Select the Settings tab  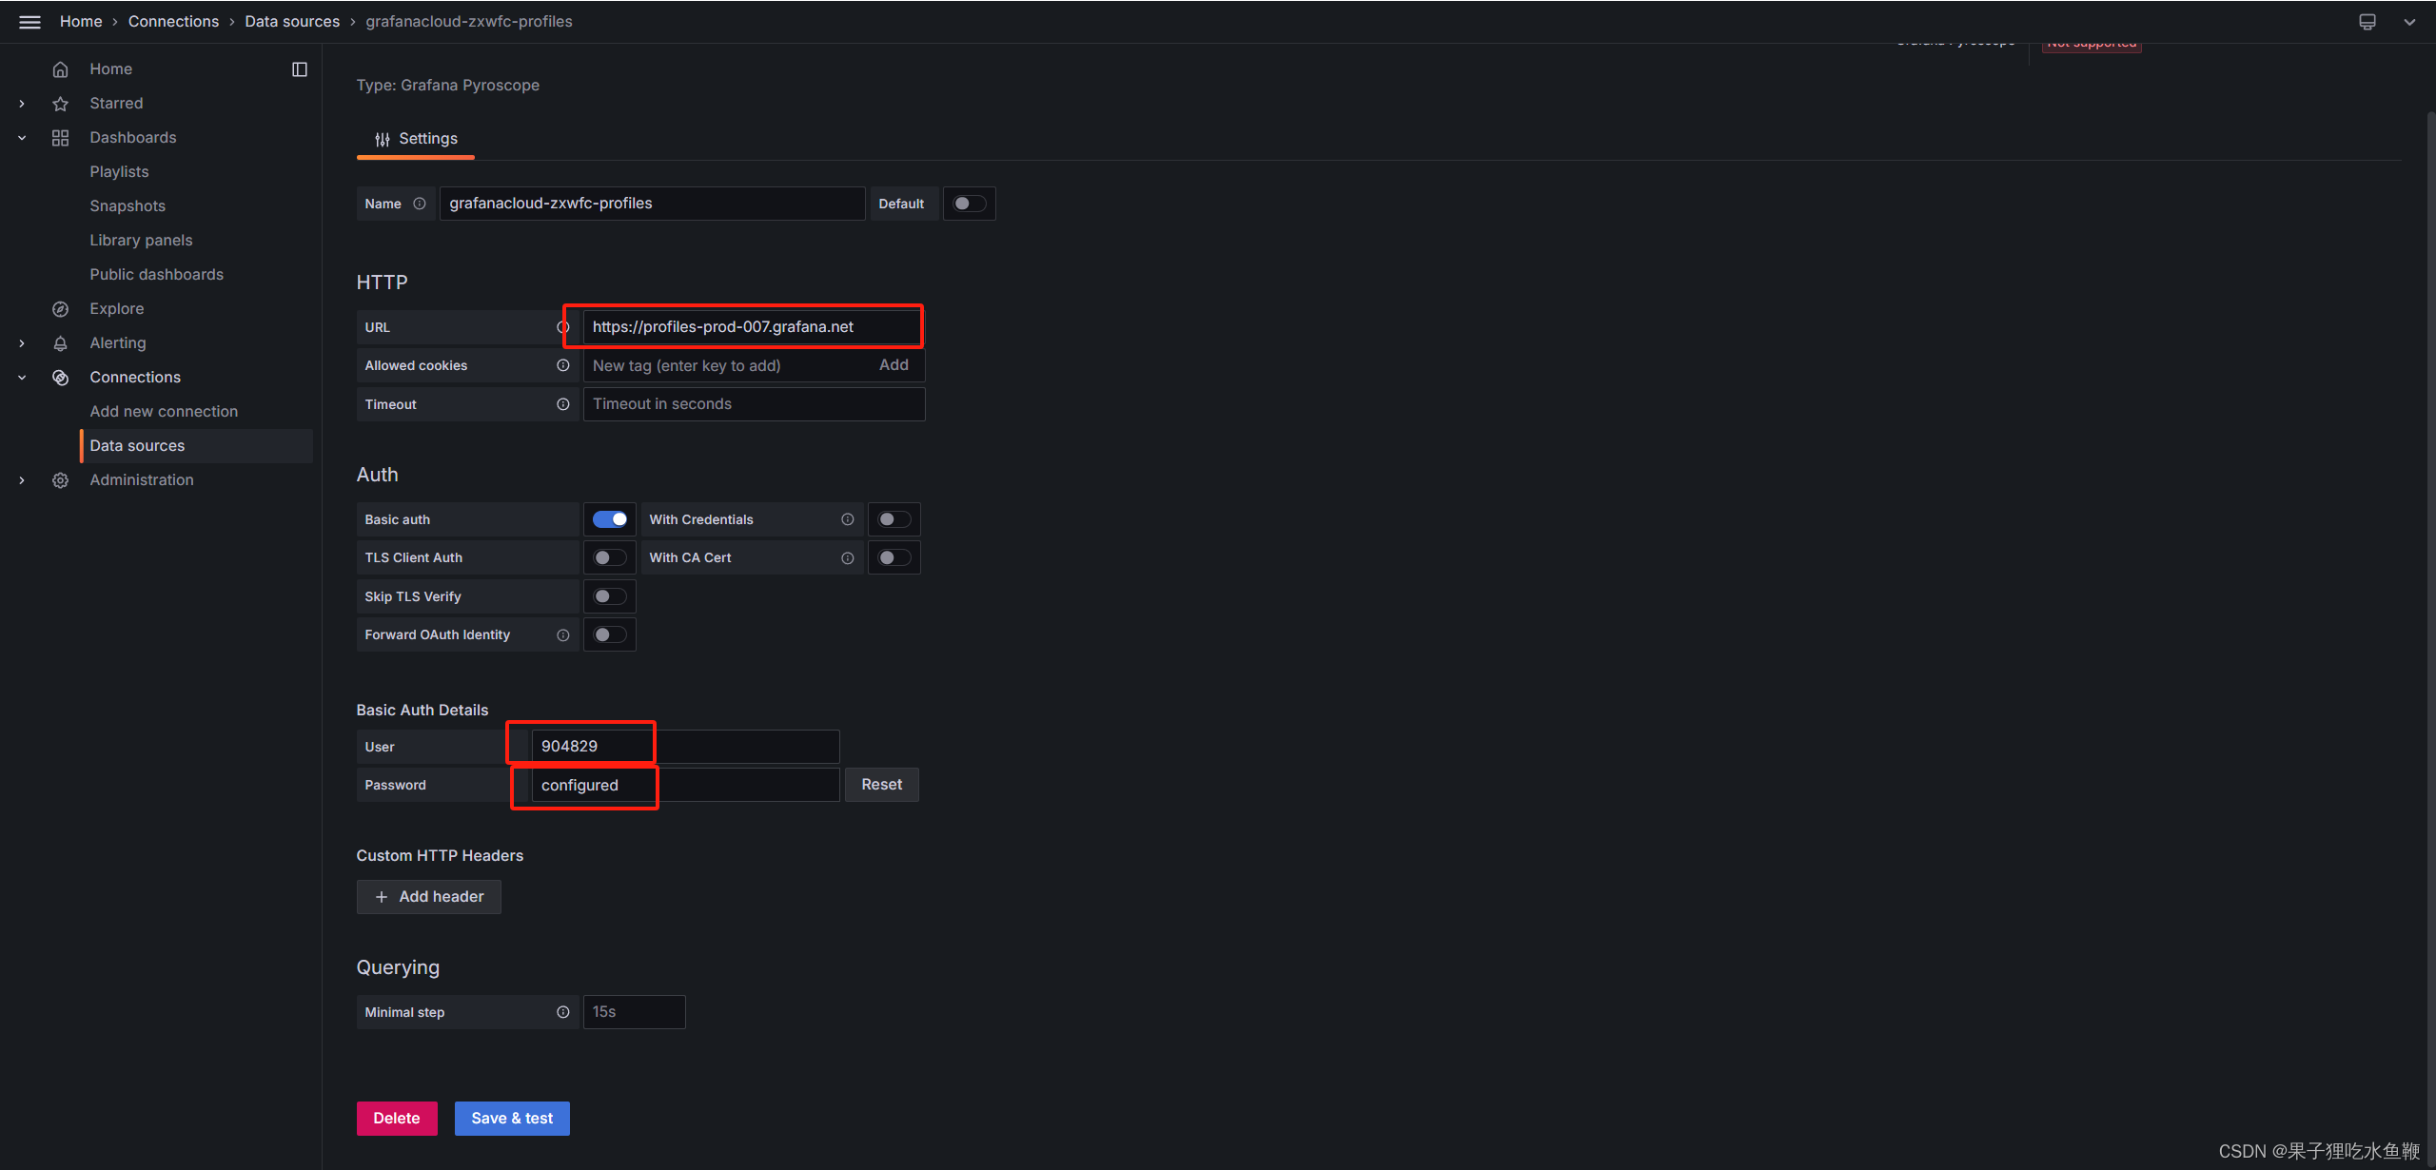[416, 139]
